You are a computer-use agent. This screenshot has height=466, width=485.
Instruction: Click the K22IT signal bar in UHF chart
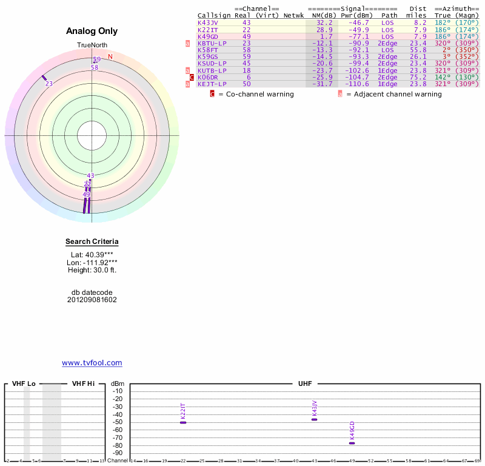(183, 422)
